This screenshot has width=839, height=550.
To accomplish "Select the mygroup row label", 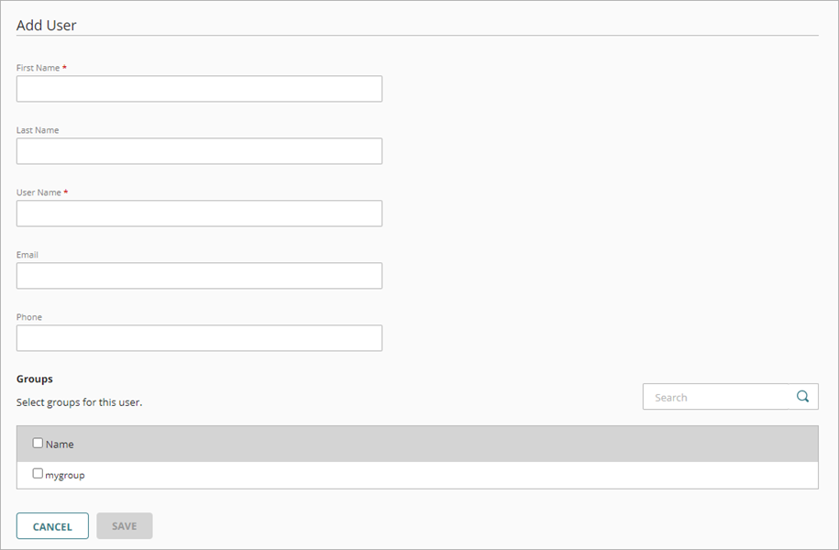I will point(65,476).
